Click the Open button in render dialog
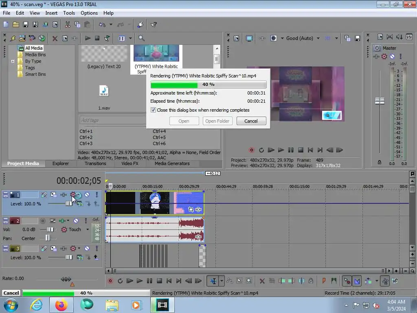The height and width of the screenshot is (313, 417). [184, 121]
